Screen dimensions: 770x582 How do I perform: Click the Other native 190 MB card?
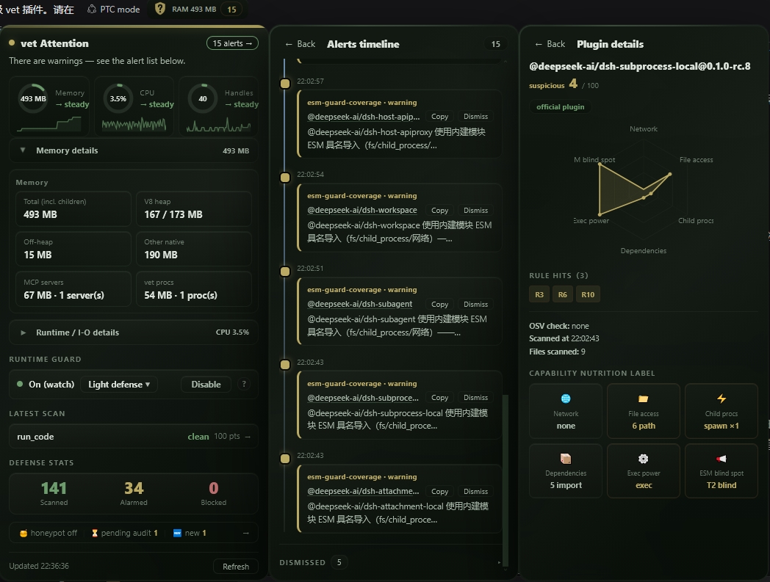pos(194,249)
